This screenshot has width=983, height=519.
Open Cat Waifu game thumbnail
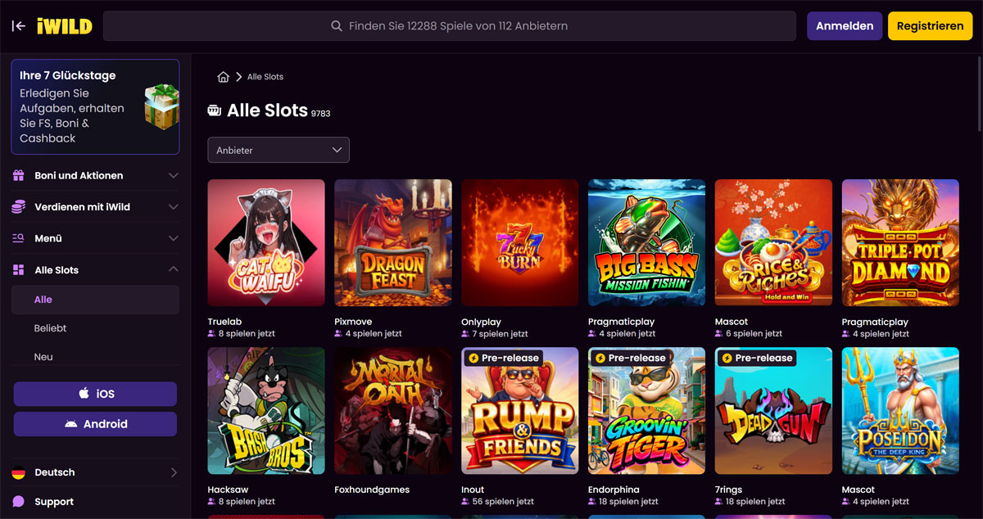pos(266,242)
